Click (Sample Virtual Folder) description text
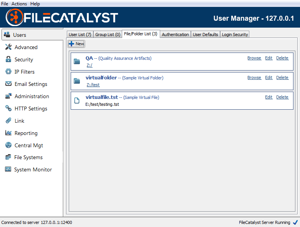This screenshot has height=227, width=300. pos(143,78)
